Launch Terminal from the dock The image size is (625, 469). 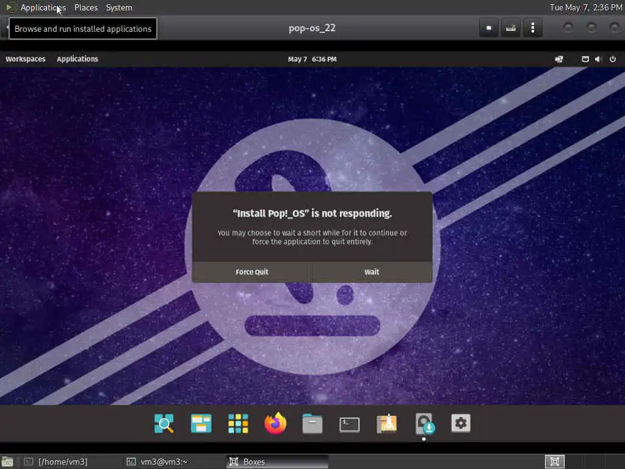[x=350, y=424]
